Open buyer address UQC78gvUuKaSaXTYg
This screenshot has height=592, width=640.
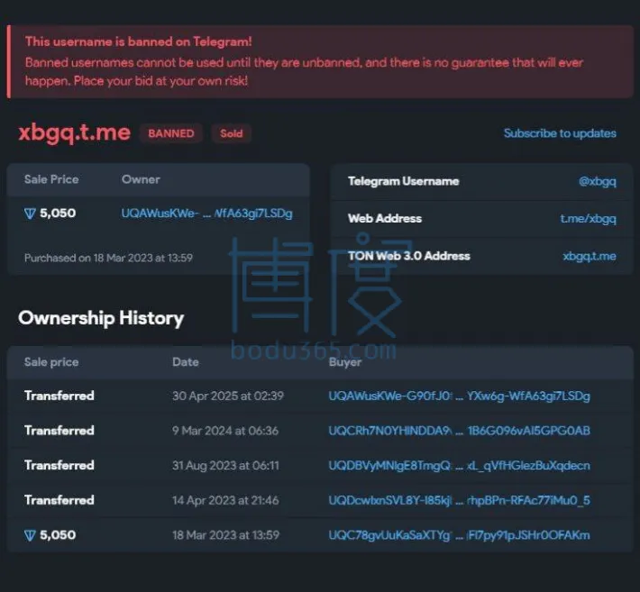coord(459,535)
